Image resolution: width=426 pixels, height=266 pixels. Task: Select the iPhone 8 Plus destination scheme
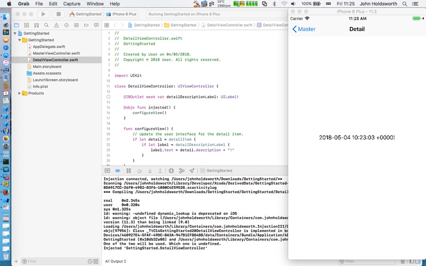122,14
